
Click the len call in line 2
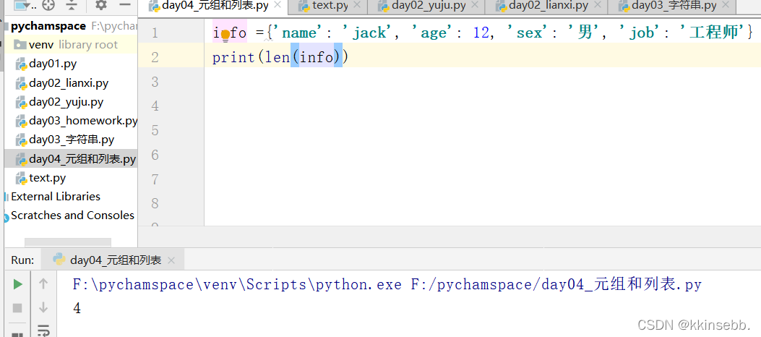(278, 57)
